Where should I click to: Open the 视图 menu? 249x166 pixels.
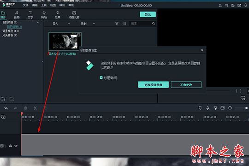pos(53,5)
